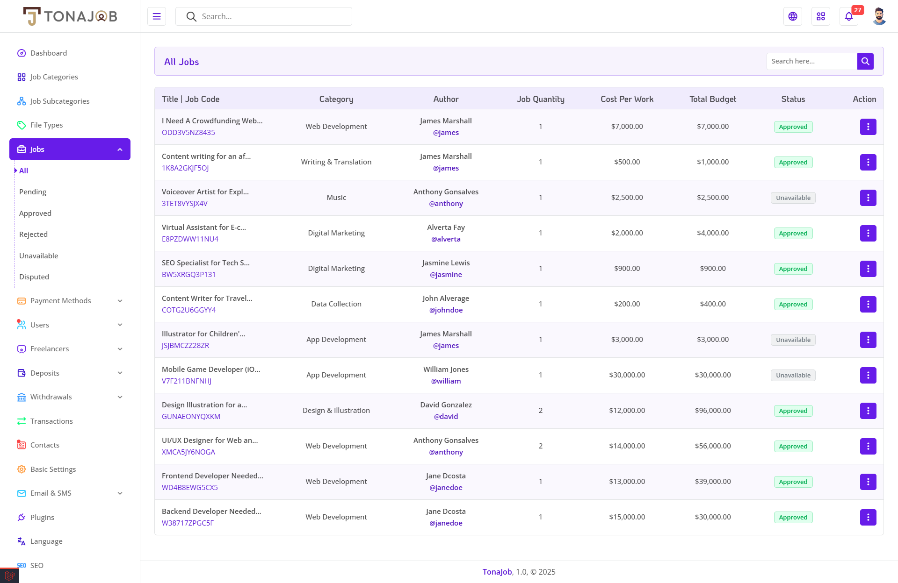Click the user avatar in the header
Viewport: 898px width, 583px height.
(x=879, y=16)
